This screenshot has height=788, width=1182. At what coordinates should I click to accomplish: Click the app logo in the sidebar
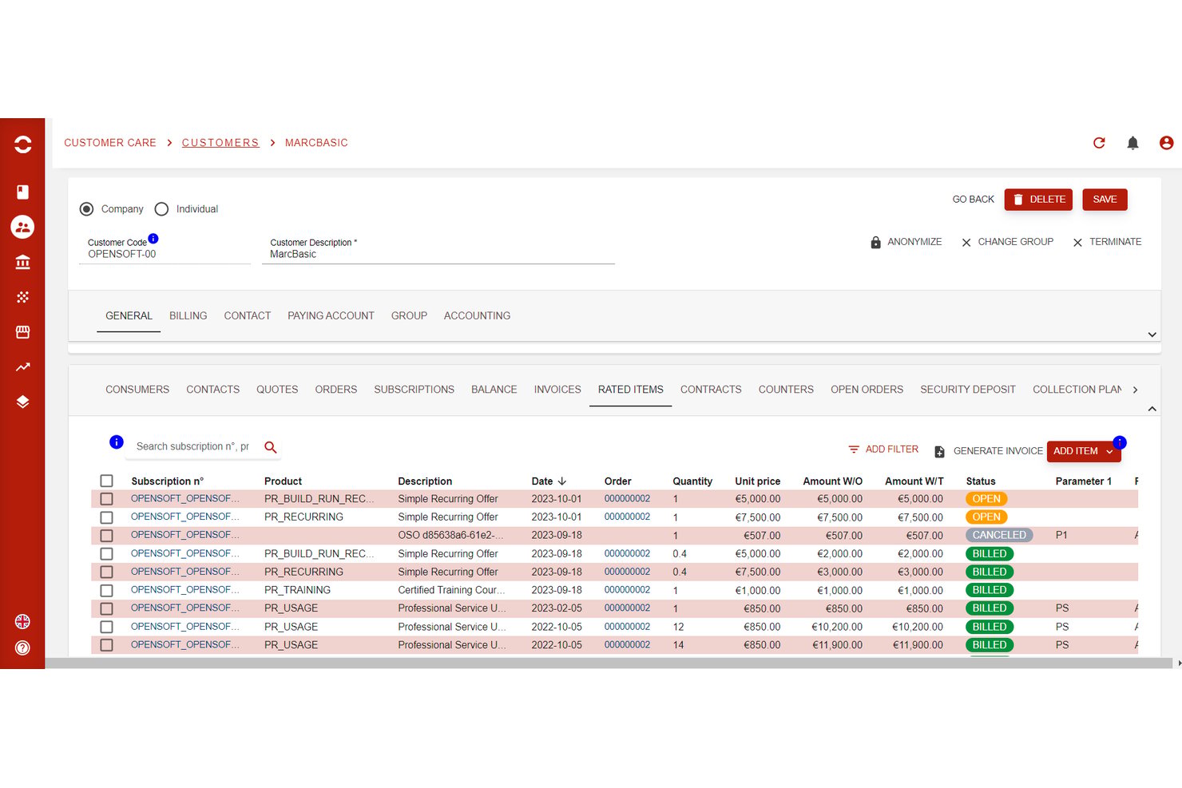(22, 145)
